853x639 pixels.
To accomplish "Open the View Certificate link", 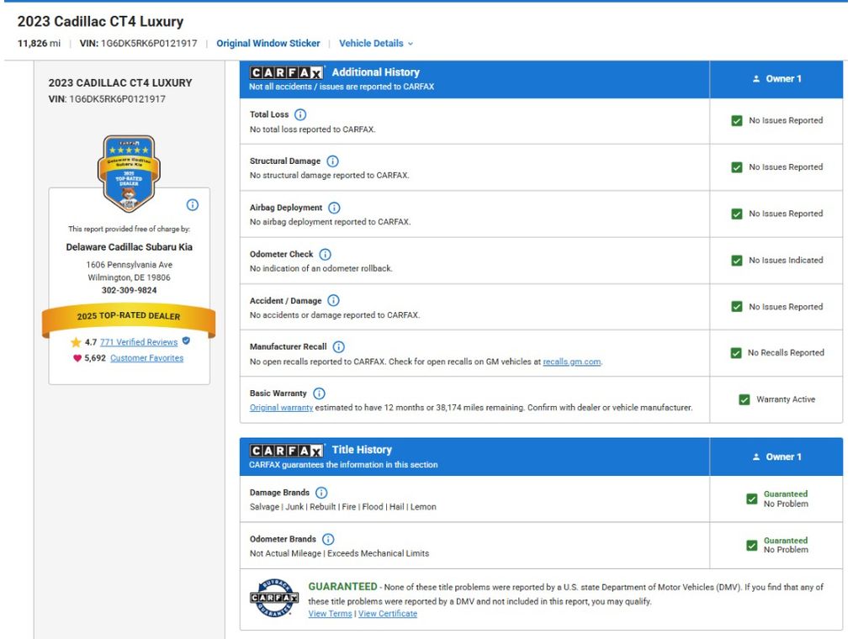I will coord(387,614).
